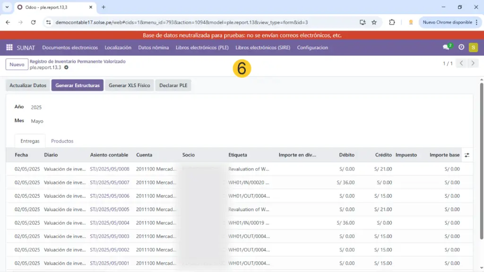
Task: Reload the page in the browser
Action: click(33, 22)
